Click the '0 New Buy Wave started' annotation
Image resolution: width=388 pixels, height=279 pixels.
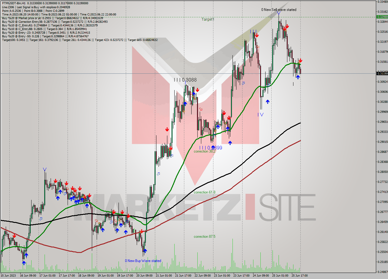tap(143, 261)
